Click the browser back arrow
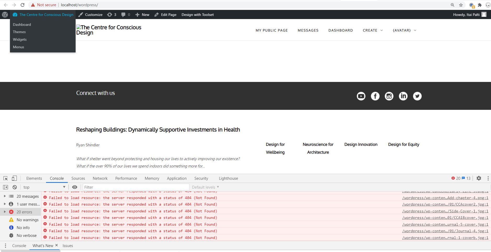The height and width of the screenshot is (252, 491). 5,5
